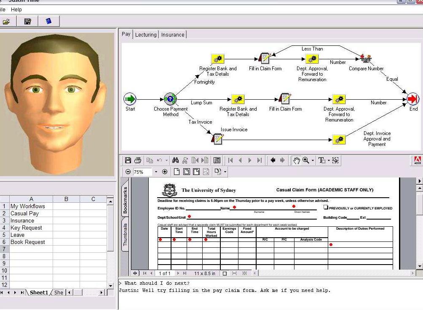Switch PDF to continuous facing layout
Viewport: 423px width, 310px height.
tap(244, 274)
